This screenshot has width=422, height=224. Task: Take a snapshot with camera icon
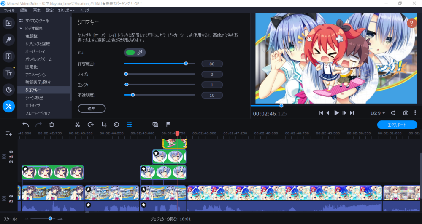click(x=406, y=113)
